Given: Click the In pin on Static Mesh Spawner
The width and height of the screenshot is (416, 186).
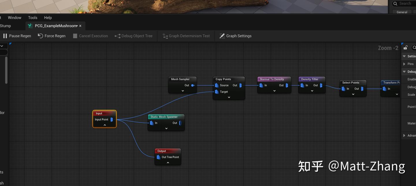Looking at the screenshot, I should 151,123.
